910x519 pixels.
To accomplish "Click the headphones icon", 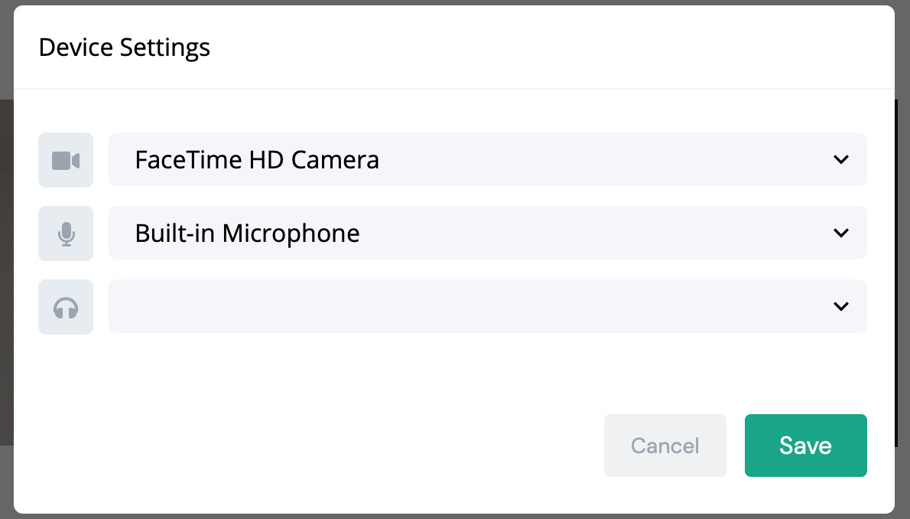I will pyautogui.click(x=66, y=307).
